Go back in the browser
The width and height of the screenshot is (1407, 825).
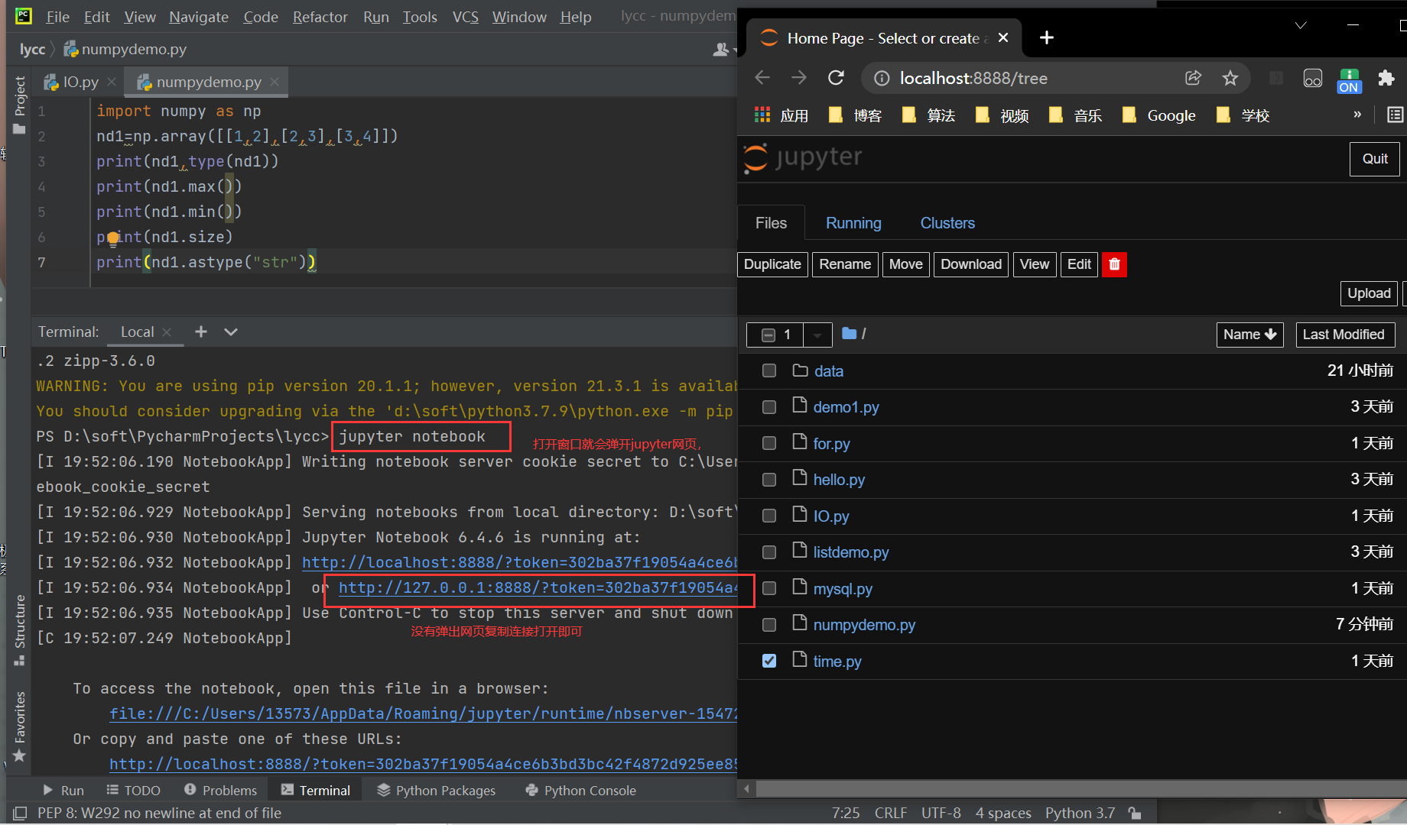click(762, 78)
